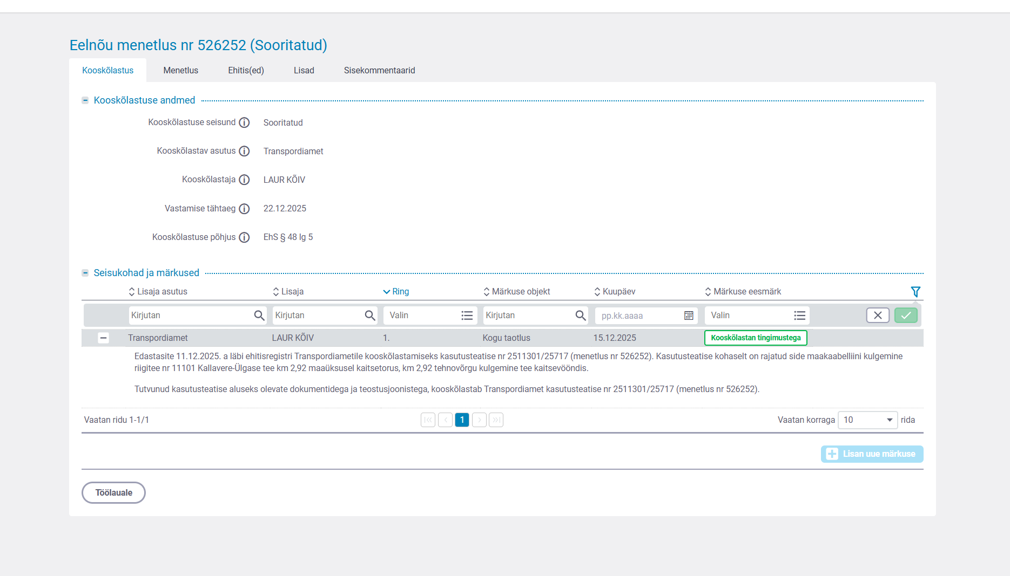This screenshot has width=1010, height=576.
Task: Click the Töölauale button
Action: click(113, 492)
